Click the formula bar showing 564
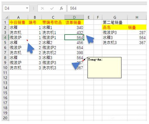This screenshot has width=149, height=124. [107, 8]
